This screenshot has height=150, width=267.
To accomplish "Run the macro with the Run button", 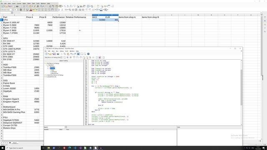I will pos(68,57).
